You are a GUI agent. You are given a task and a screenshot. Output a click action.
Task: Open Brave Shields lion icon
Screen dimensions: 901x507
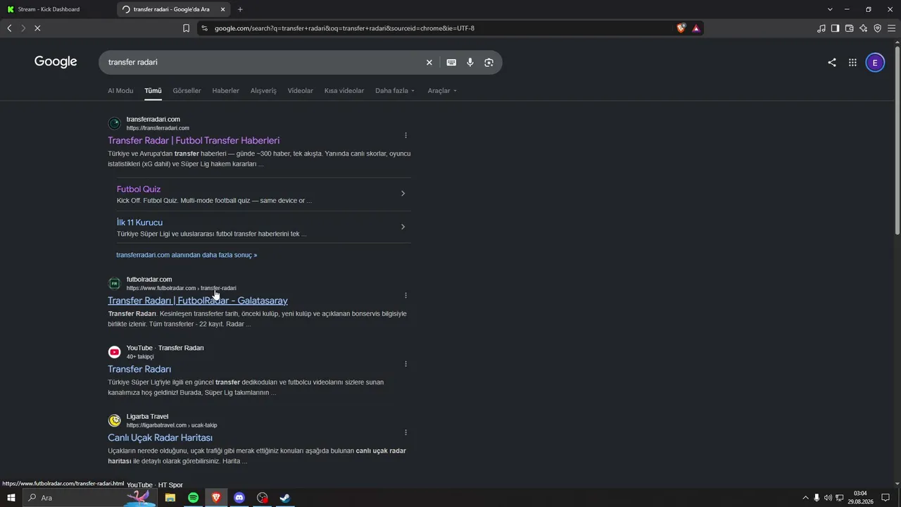coord(681,28)
